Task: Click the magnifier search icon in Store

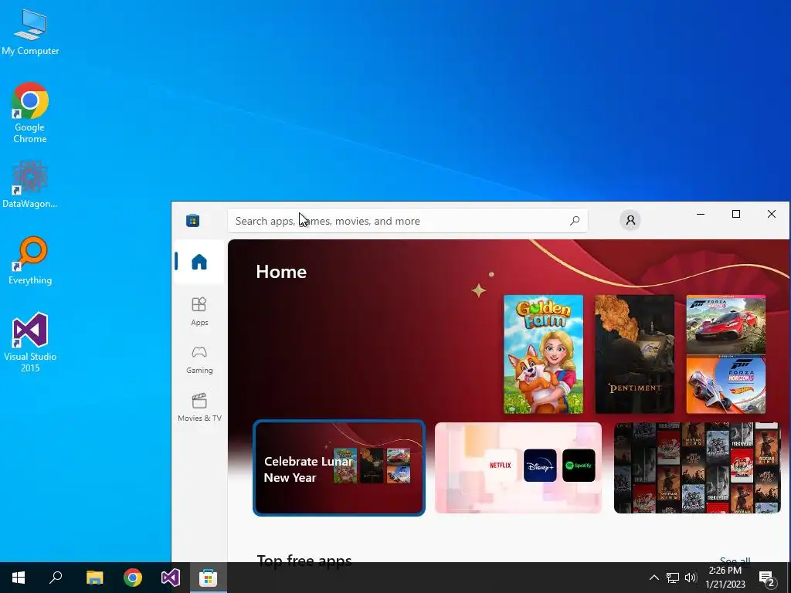Action: coord(575,221)
